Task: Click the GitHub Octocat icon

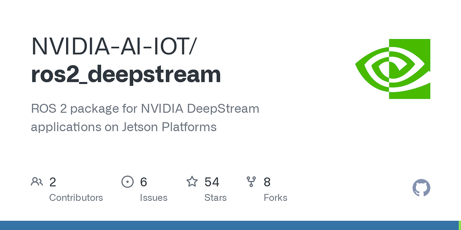Action: pos(421,188)
